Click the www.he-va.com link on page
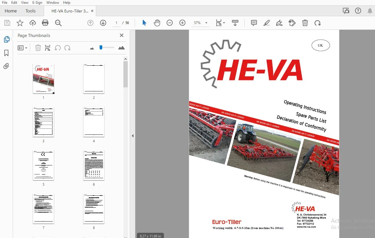The height and width of the screenshot is (238, 375). (x=306, y=227)
